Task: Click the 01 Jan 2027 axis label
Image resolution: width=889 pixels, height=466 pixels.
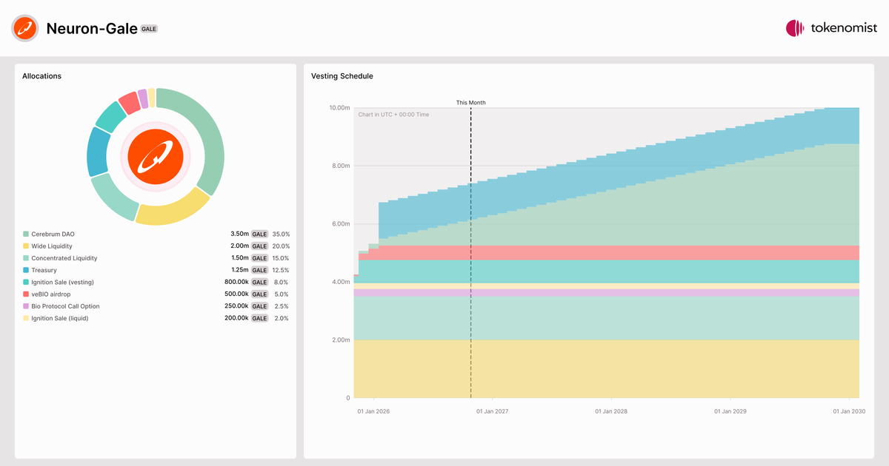Action: pyautogui.click(x=493, y=411)
